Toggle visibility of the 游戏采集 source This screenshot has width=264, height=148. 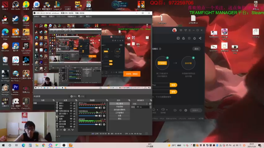coord(71,124)
